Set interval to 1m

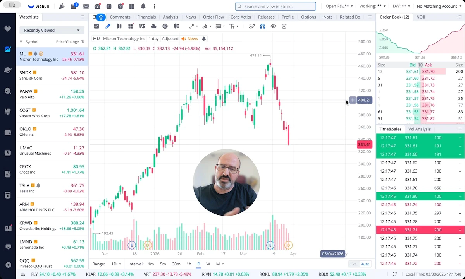(151, 264)
